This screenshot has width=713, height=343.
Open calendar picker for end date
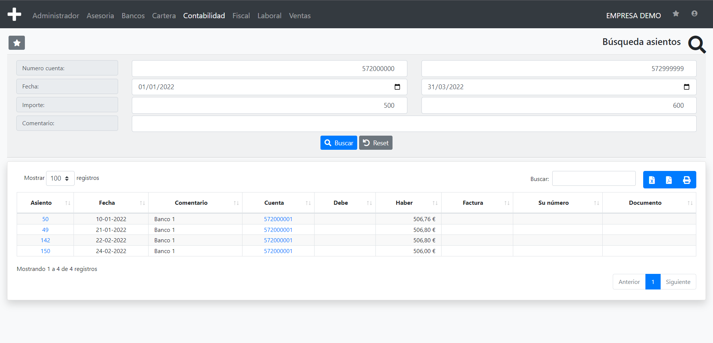(x=687, y=87)
